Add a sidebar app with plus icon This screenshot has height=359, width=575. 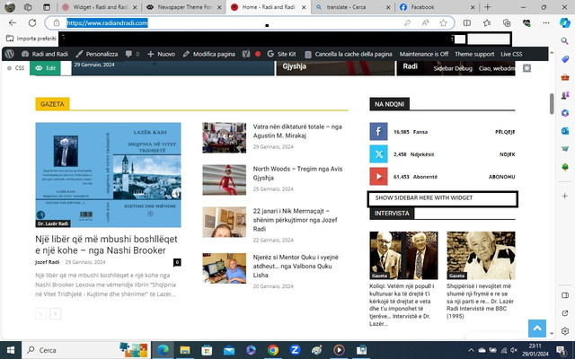tap(565, 196)
